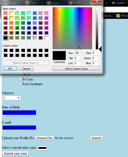Select the black basic color swatch
This screenshot has height=157, width=128.
pyautogui.click(x=6, y=38)
